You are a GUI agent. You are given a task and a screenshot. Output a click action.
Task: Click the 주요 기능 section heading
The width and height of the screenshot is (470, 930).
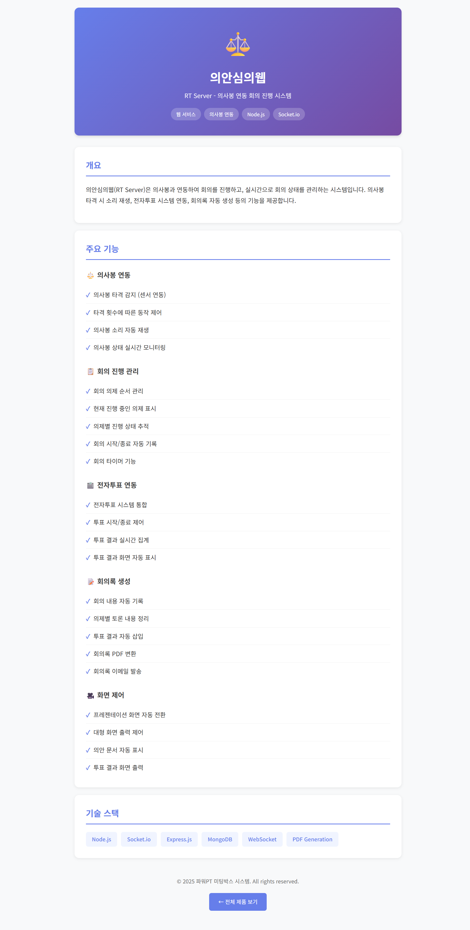[102, 249]
